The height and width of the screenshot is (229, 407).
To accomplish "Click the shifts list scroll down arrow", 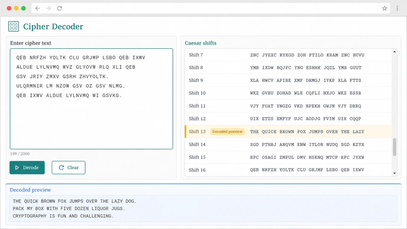I will coord(395,173).
